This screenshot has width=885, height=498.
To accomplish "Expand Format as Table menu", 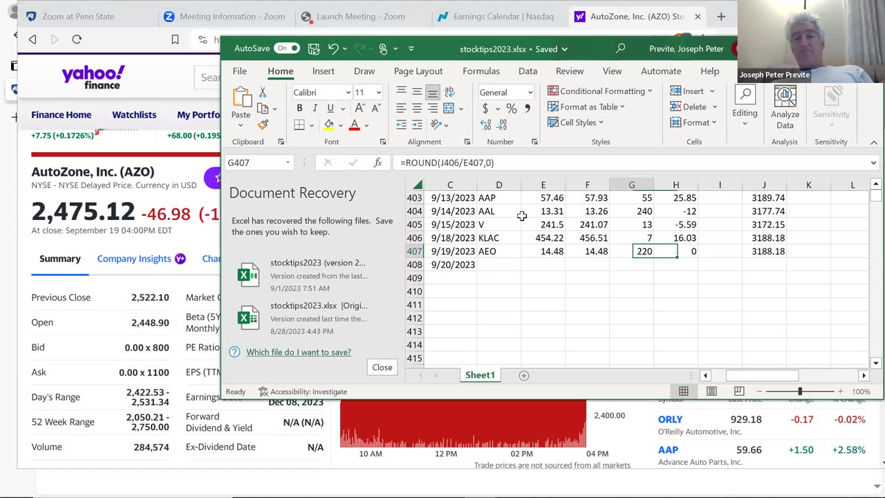I will pyautogui.click(x=586, y=107).
